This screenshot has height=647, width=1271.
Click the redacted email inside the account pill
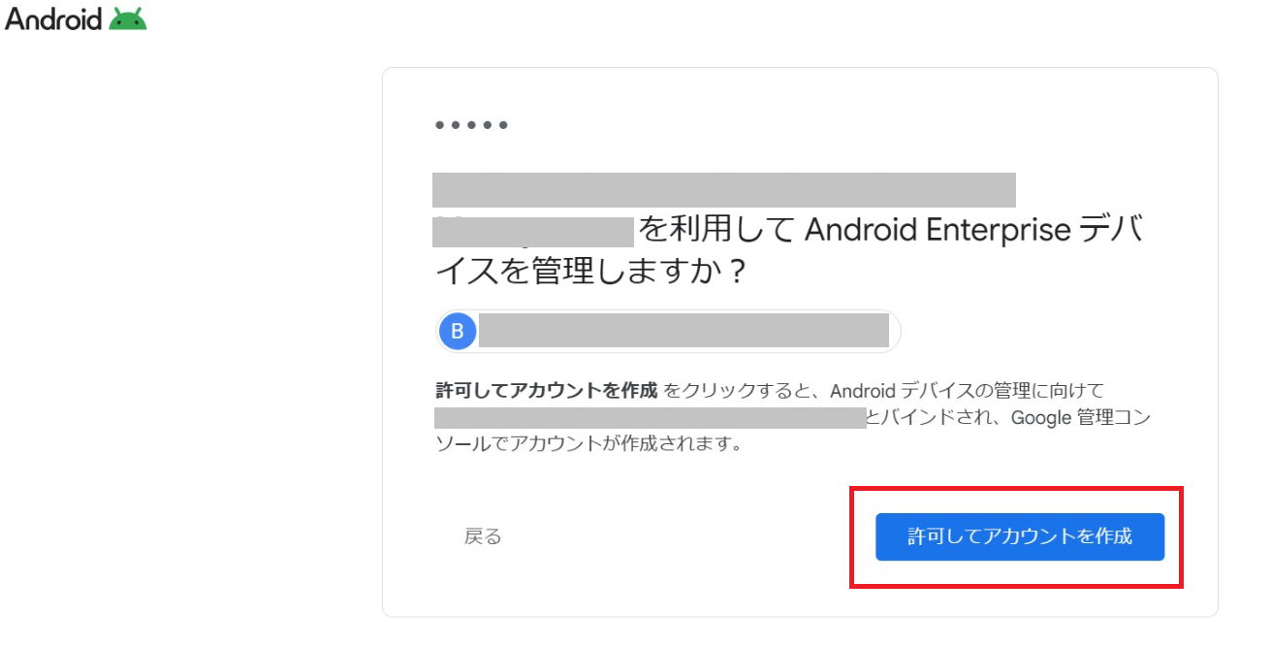(x=683, y=331)
